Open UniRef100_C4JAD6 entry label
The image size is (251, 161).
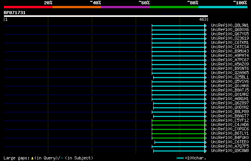point(230,125)
